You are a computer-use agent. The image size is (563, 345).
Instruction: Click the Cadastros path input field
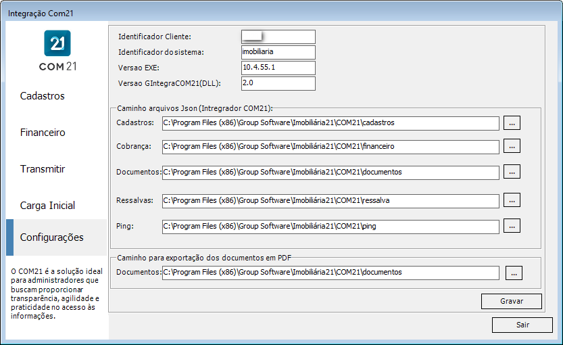tap(331, 123)
